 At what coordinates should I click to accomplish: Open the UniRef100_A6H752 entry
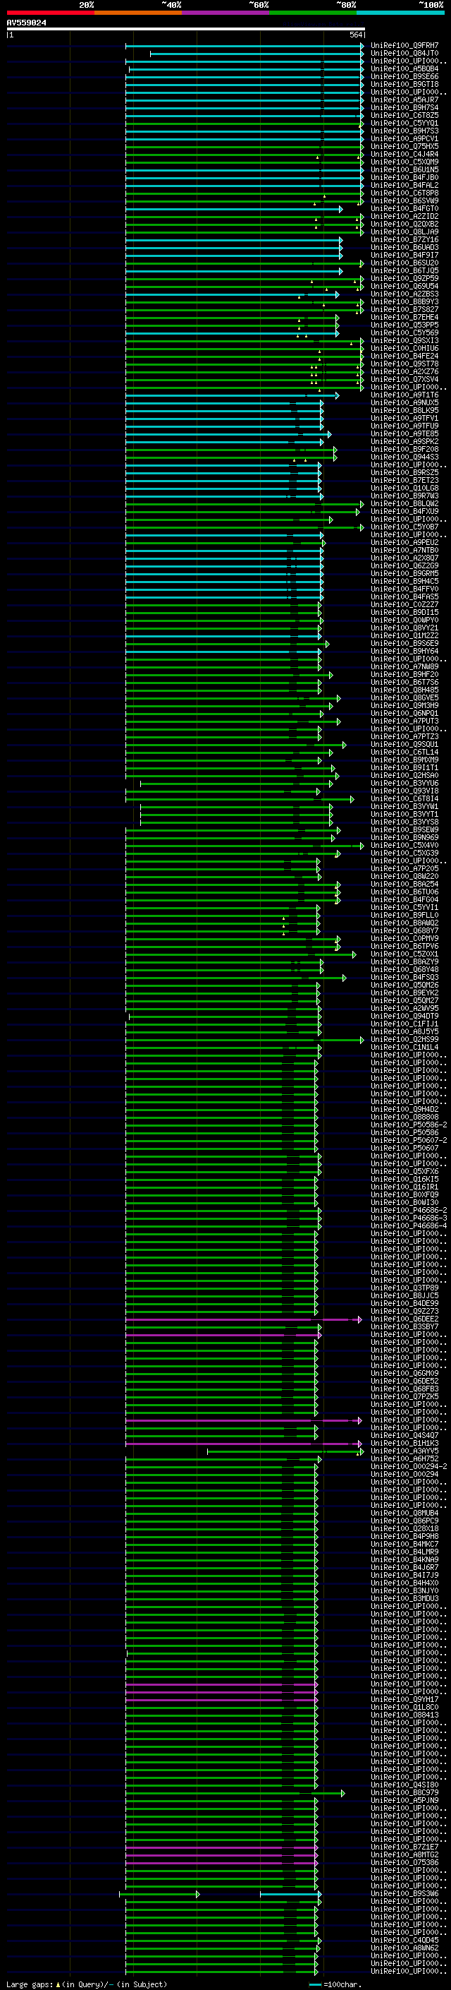pyautogui.click(x=404, y=1459)
